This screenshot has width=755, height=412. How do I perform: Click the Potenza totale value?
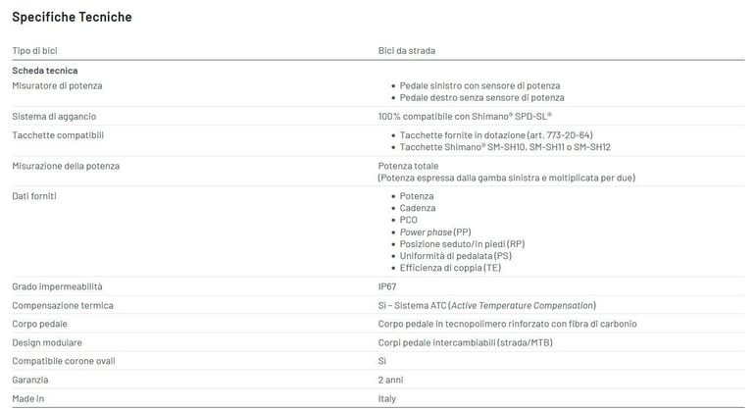tap(408, 166)
